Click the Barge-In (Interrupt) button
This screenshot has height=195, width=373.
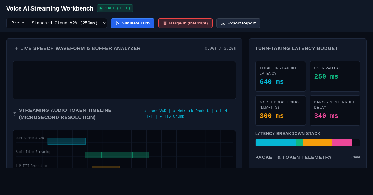click(185, 23)
